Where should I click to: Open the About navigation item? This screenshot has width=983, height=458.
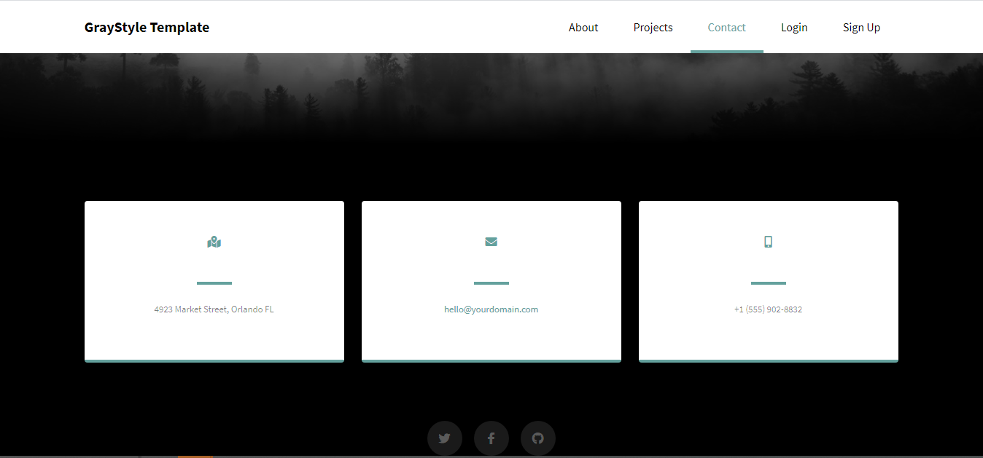pos(583,27)
